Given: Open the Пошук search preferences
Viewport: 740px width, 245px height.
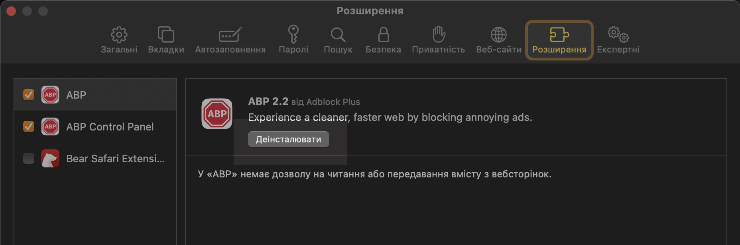Looking at the screenshot, I should [x=338, y=40].
